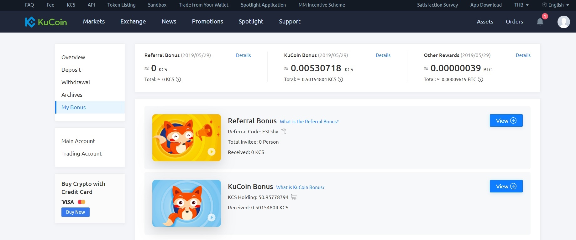The image size is (576, 240).
Task: Expand the THB currency dropdown
Action: coord(521,5)
